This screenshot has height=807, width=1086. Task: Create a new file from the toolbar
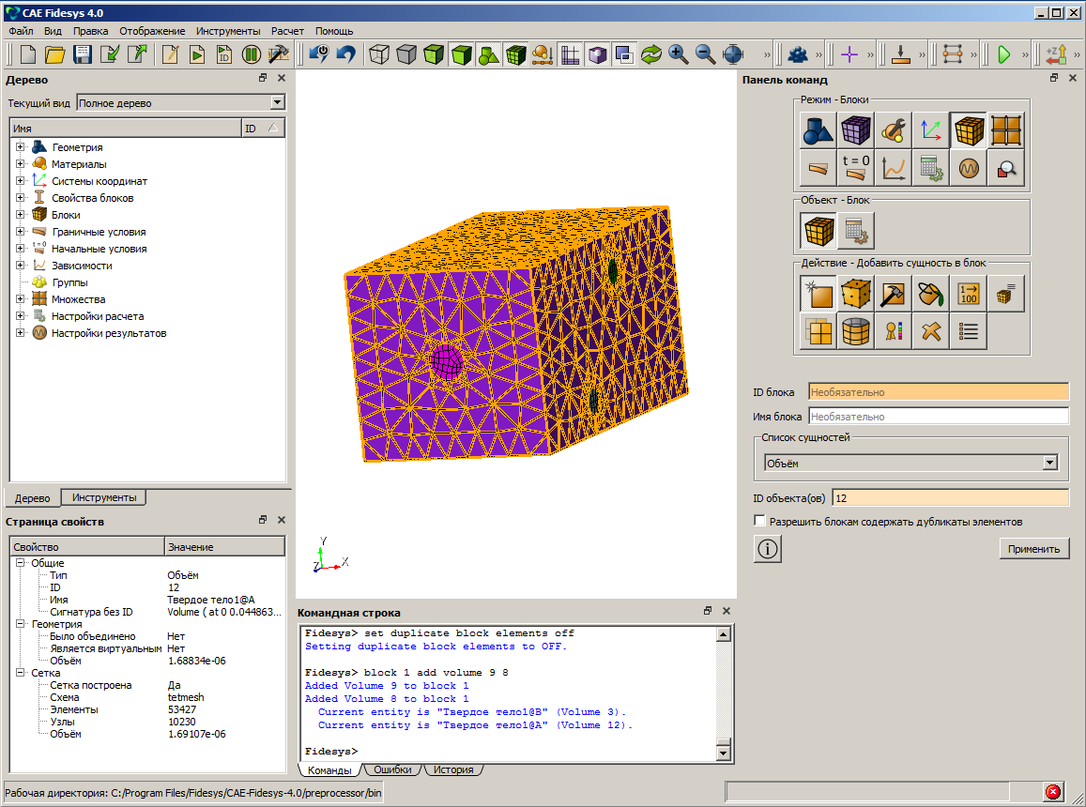coord(28,54)
